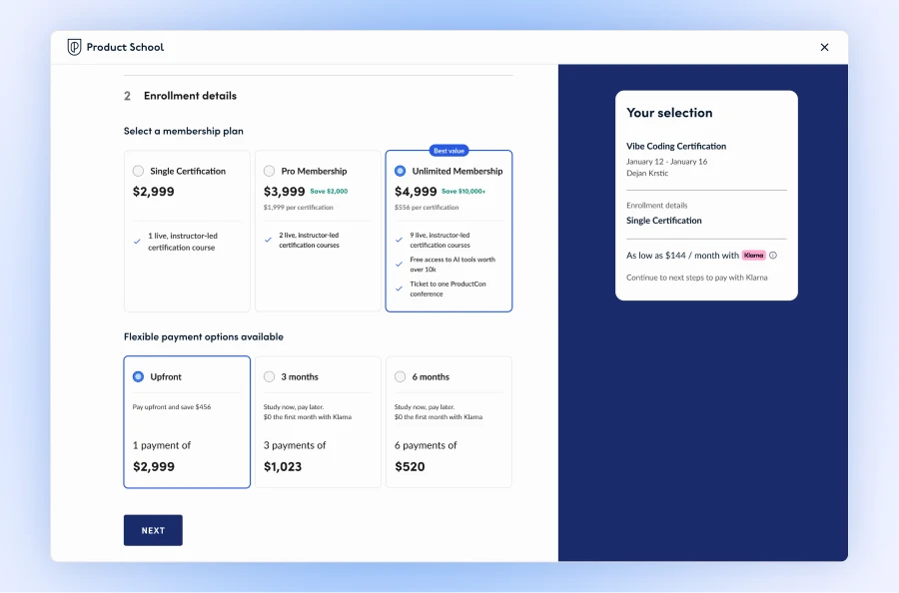Click As low as $144 / month text

(x=682, y=256)
